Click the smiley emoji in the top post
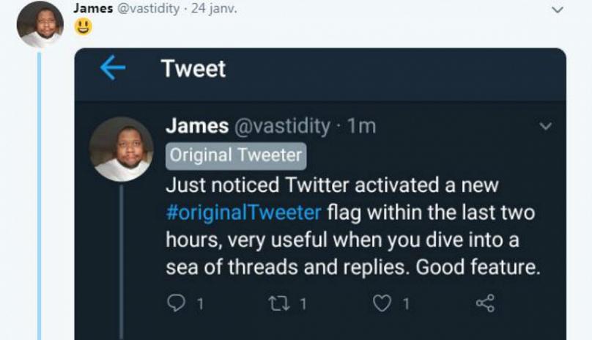This screenshot has width=592, height=340. [x=83, y=28]
